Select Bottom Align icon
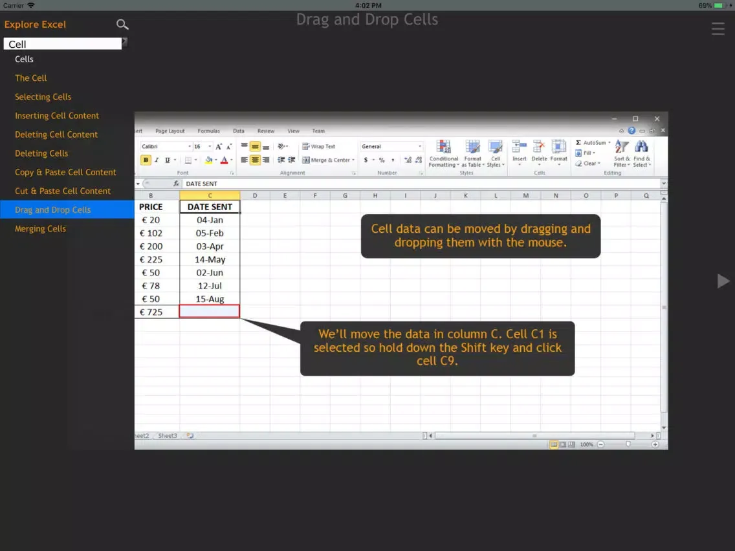The width and height of the screenshot is (735, 551). click(266, 147)
